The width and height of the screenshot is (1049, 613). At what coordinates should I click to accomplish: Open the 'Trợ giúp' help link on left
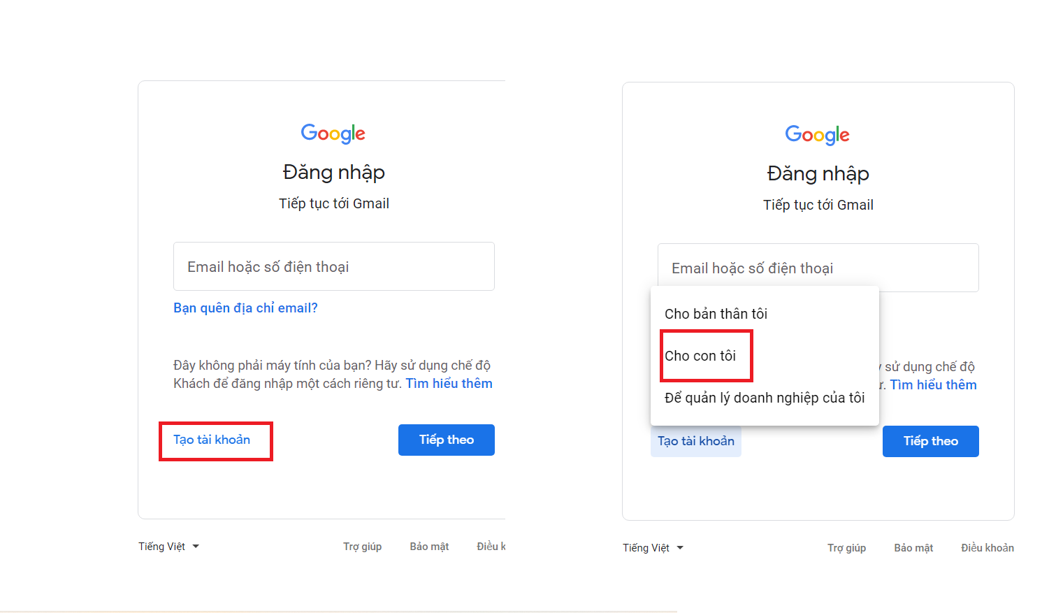tap(363, 546)
